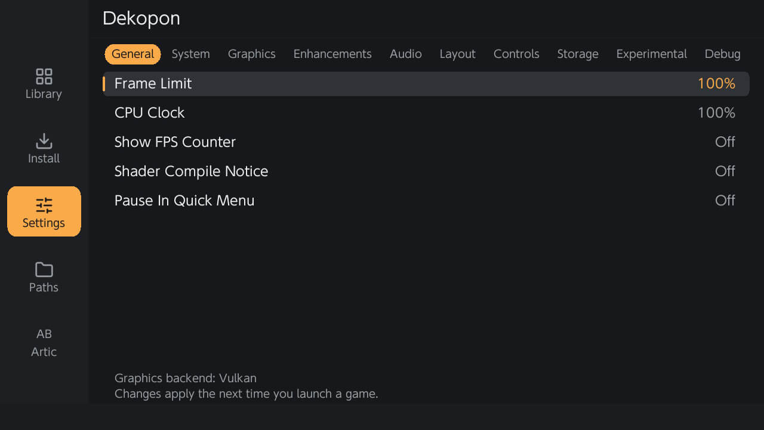Viewport: 764px width, 430px height.
Task: Change the Frame Limit 100% value
Action: point(716,84)
